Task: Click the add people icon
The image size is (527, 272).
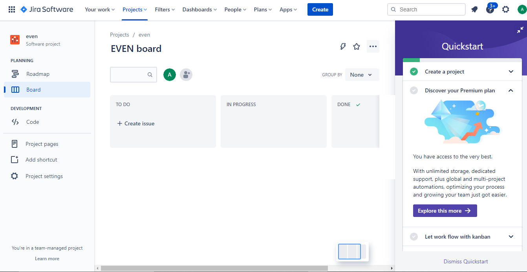Action: click(x=186, y=75)
